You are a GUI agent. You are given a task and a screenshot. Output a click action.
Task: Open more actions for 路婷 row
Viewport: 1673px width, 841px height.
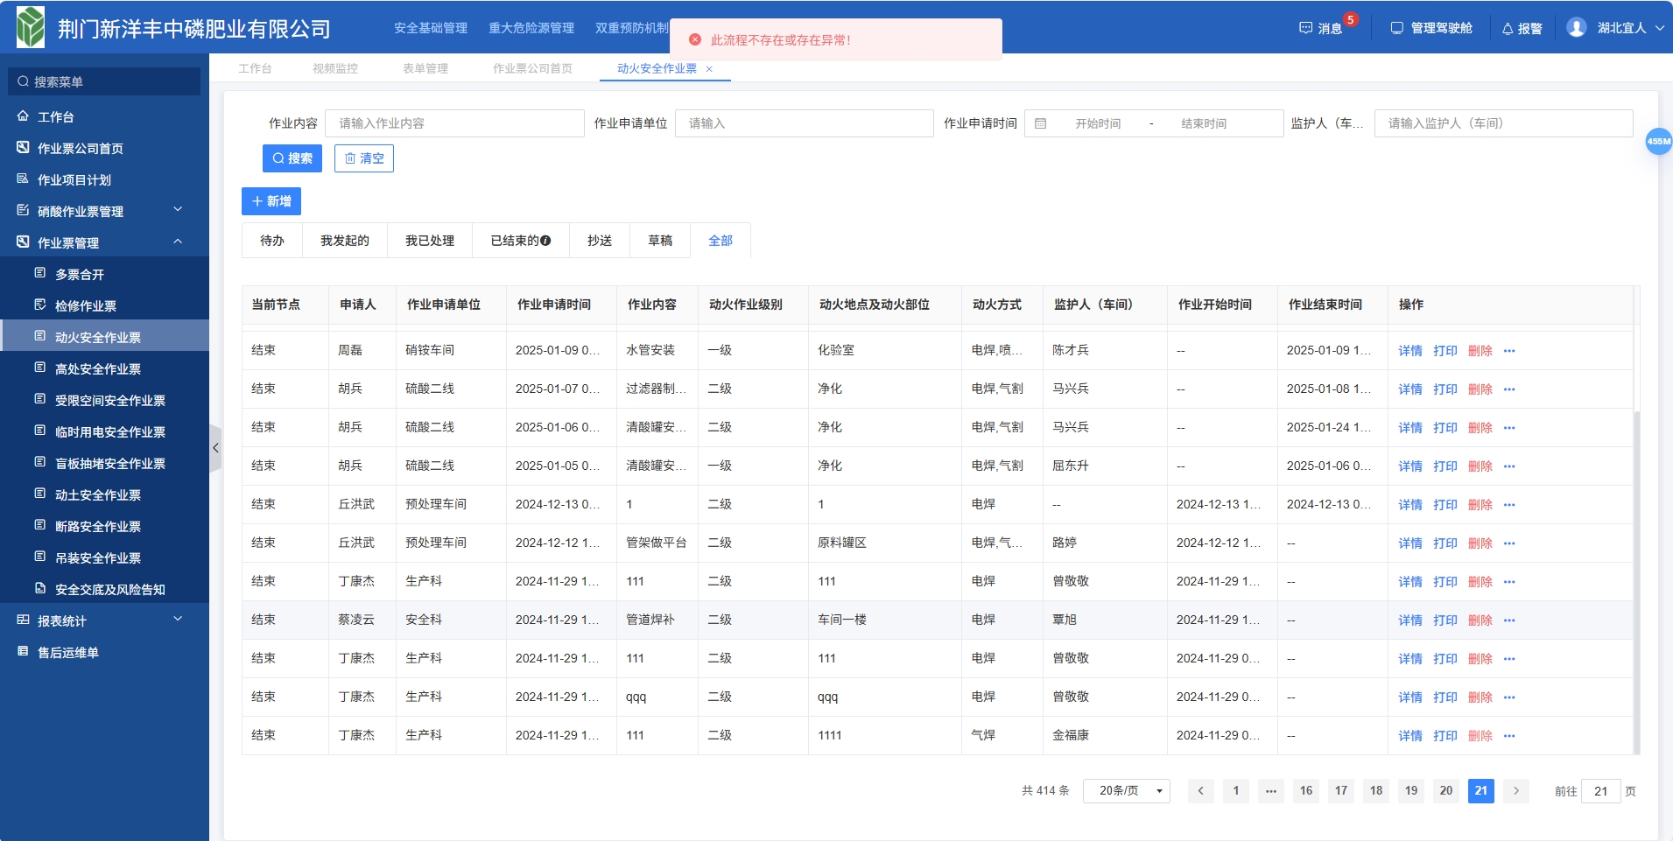(x=1509, y=543)
